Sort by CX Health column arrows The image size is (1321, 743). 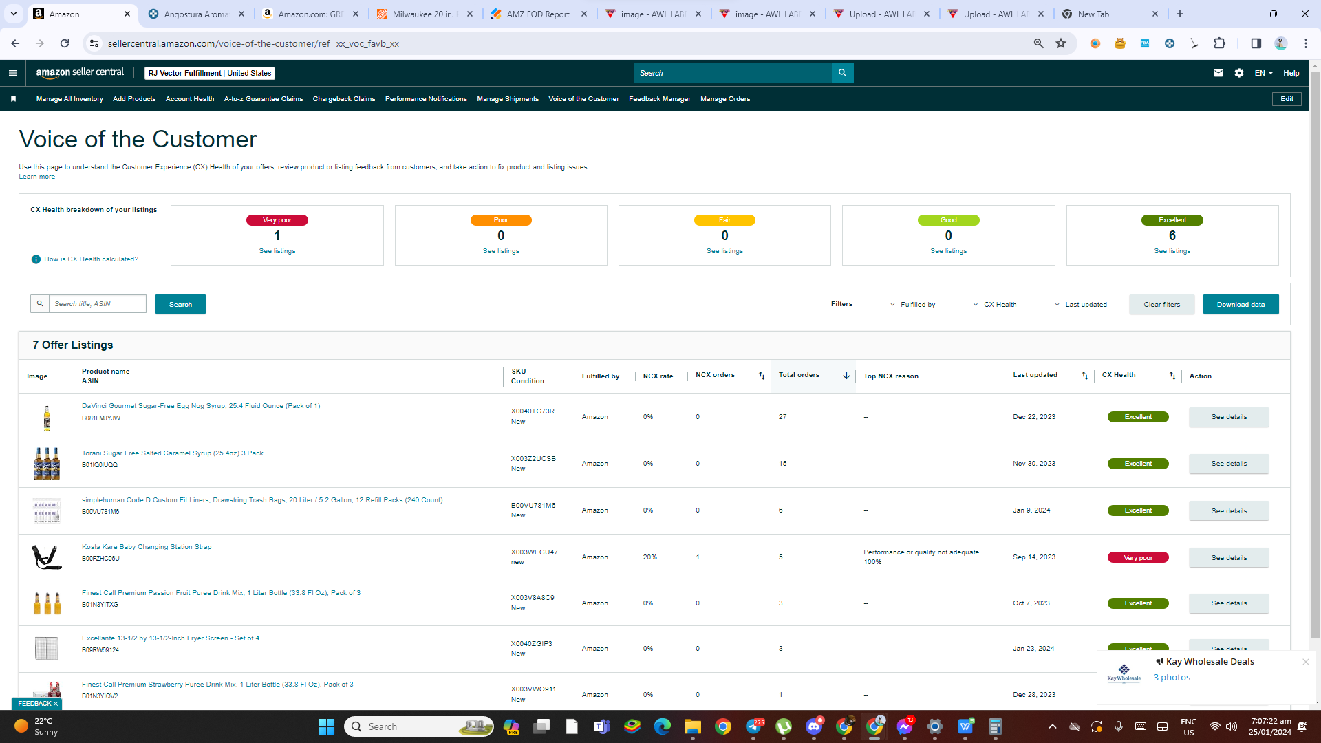tap(1172, 376)
